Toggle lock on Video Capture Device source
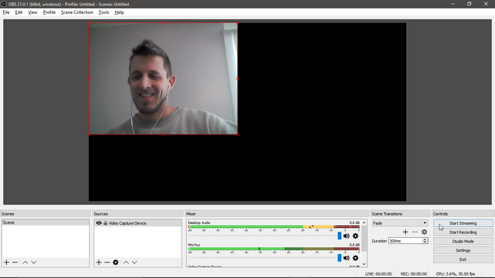The width and height of the screenshot is (495, 278). tap(105, 223)
